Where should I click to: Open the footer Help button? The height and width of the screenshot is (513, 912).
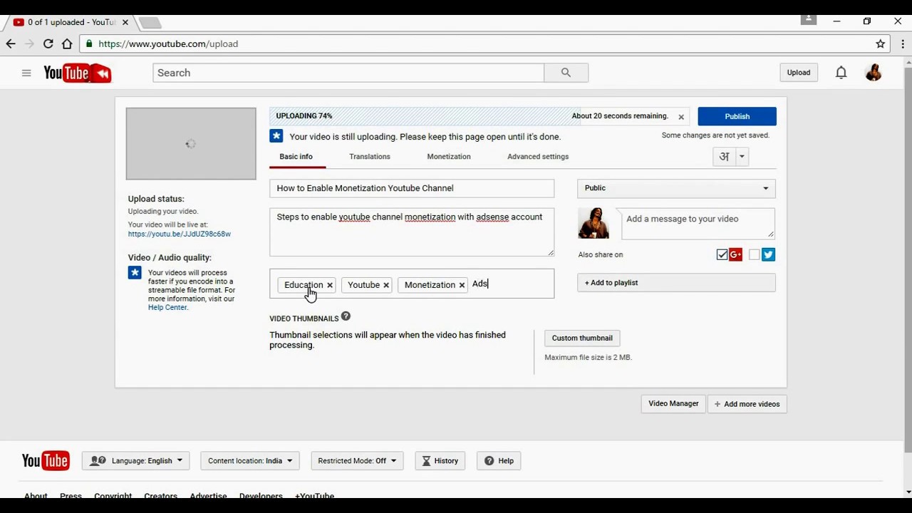pyautogui.click(x=499, y=461)
